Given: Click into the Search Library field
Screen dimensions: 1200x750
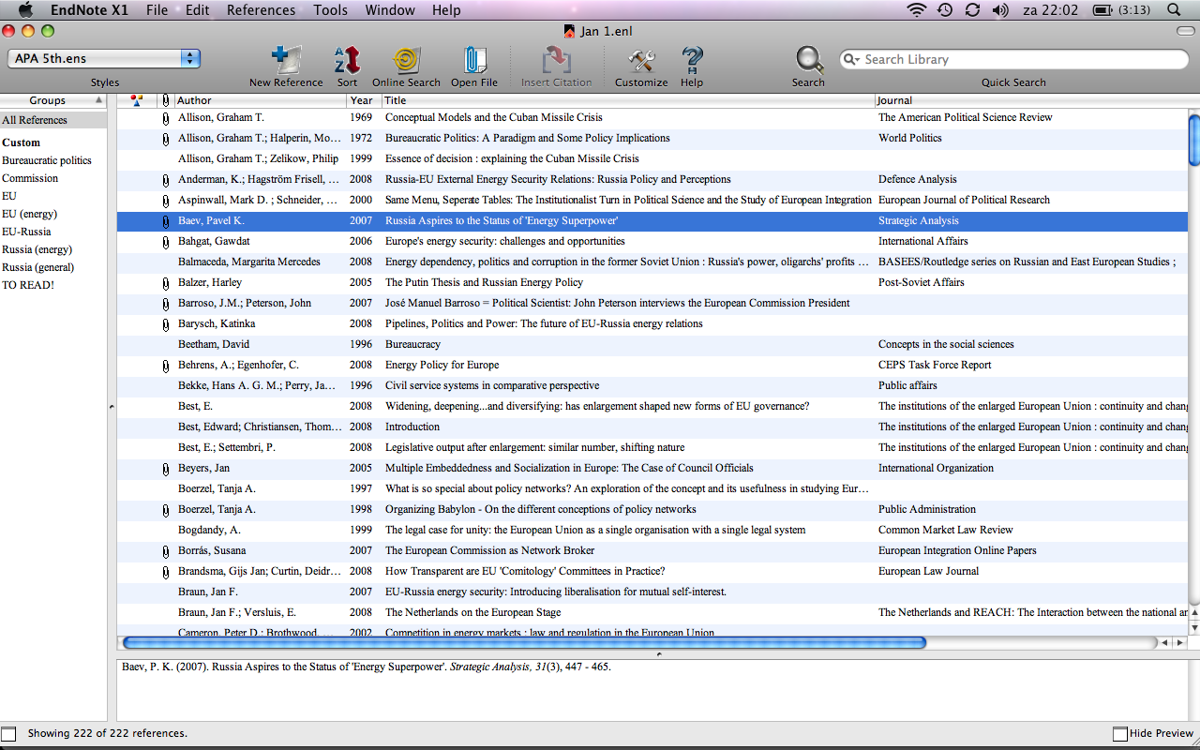Looking at the screenshot, I should tap(1013, 59).
